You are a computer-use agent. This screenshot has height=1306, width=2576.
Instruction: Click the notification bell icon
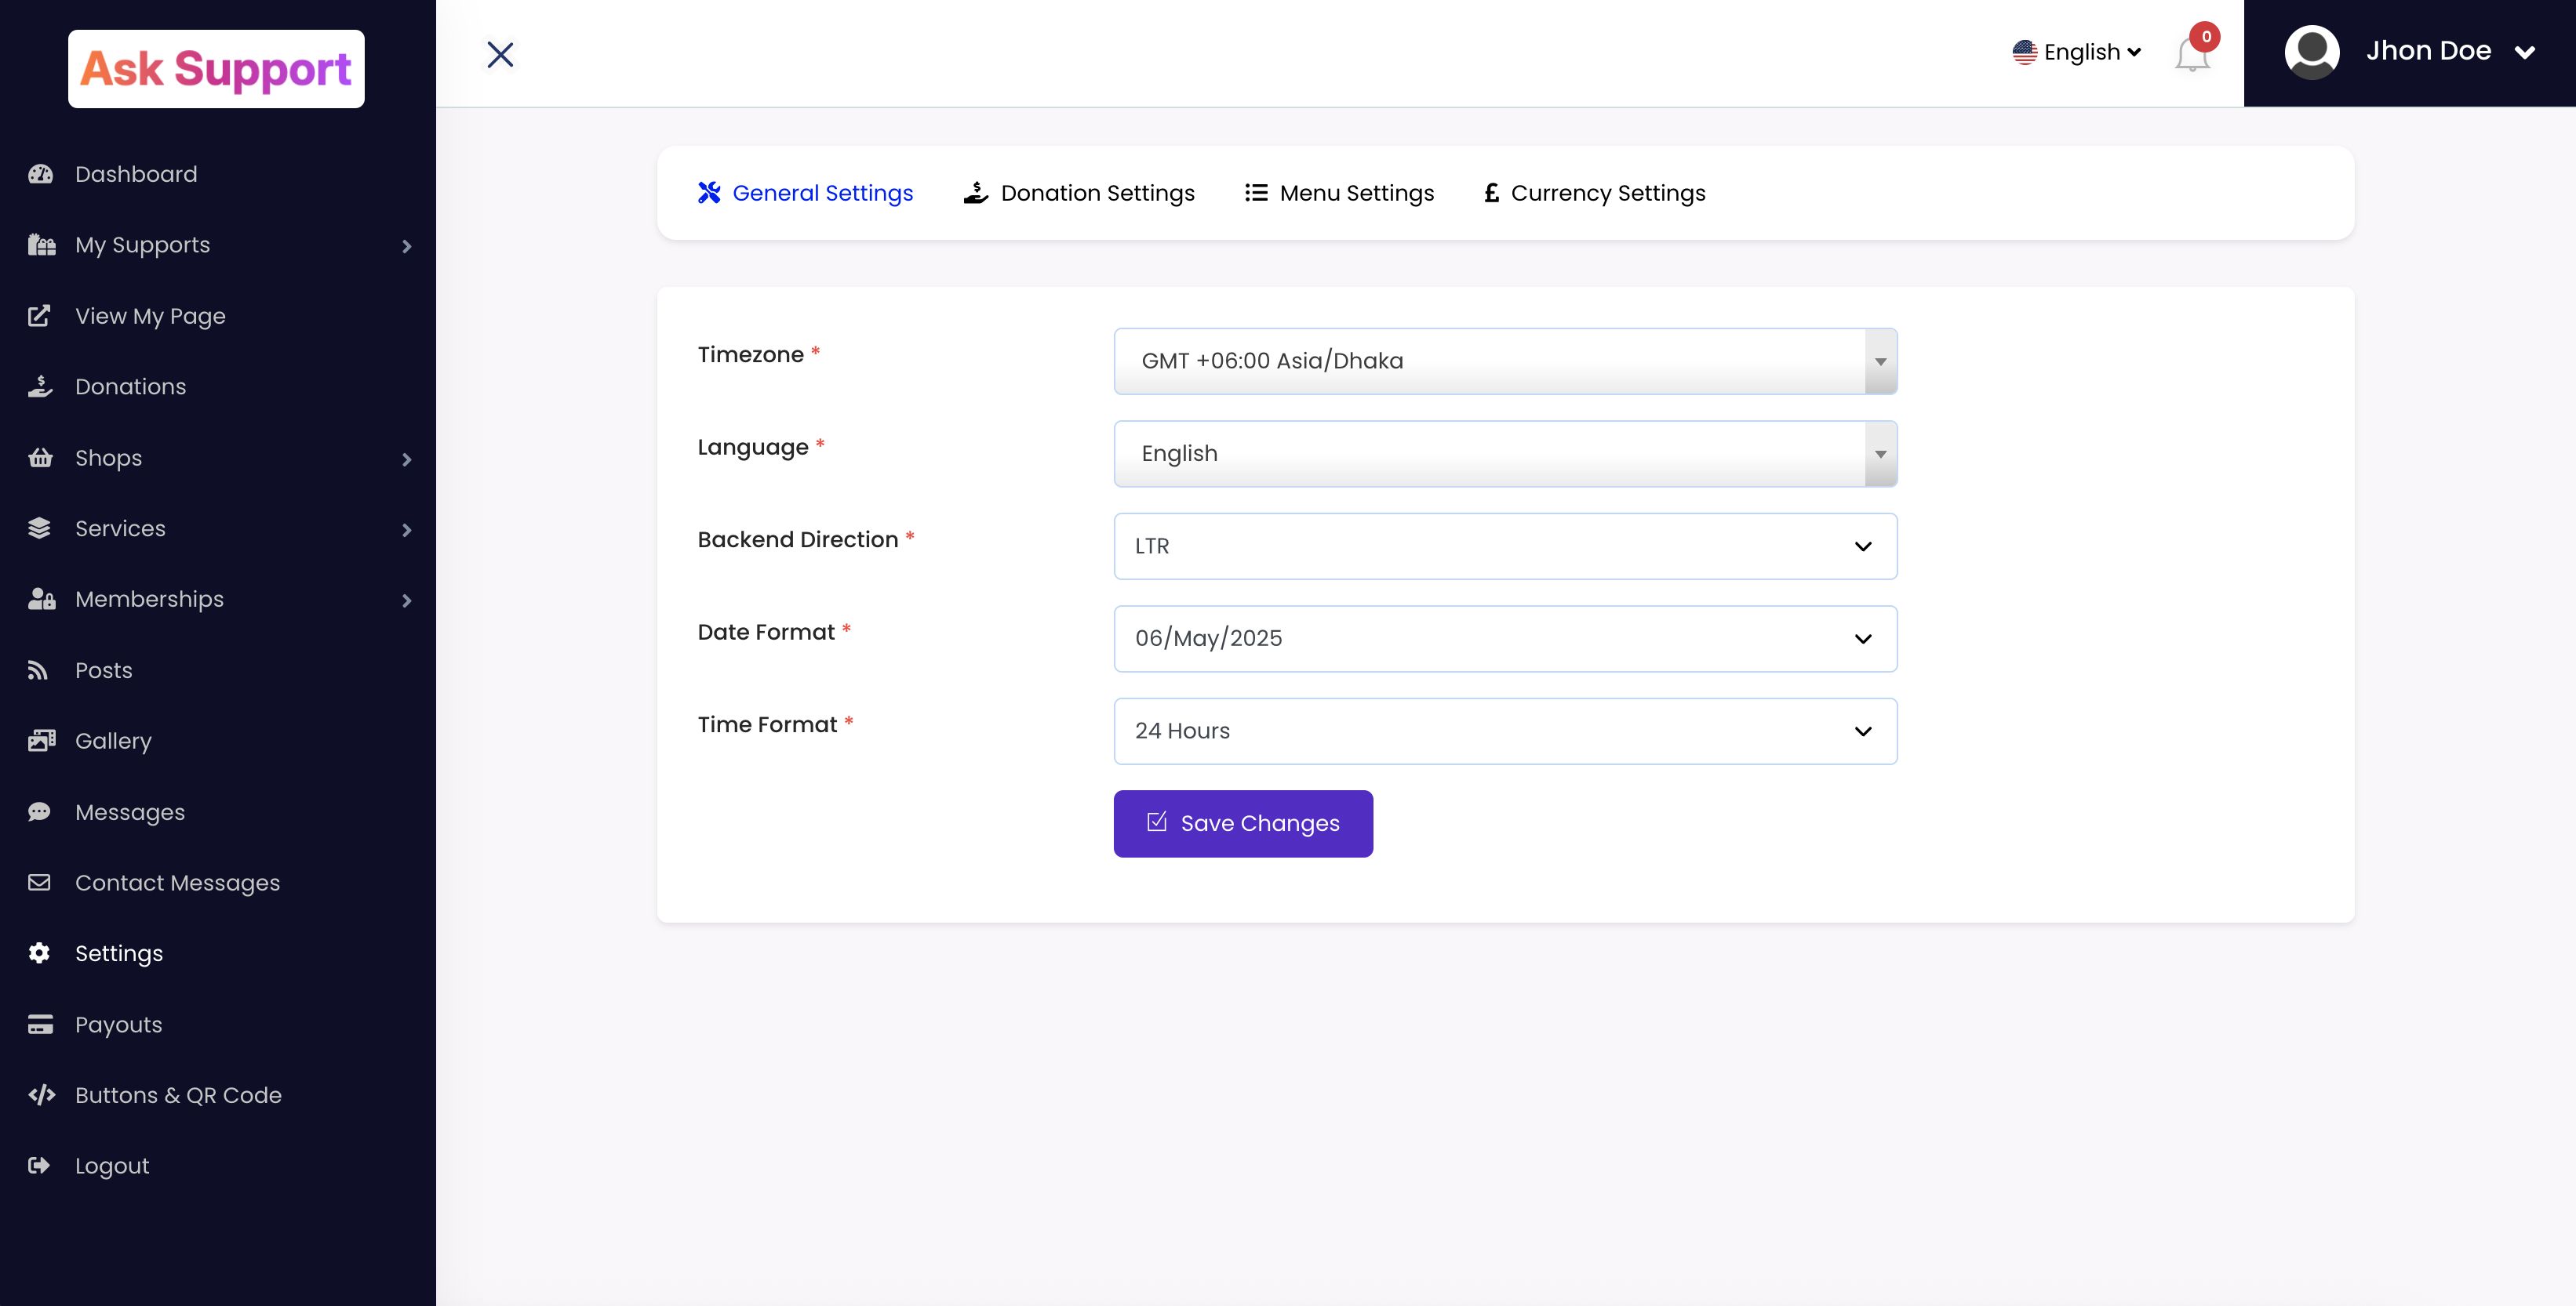click(x=2191, y=54)
